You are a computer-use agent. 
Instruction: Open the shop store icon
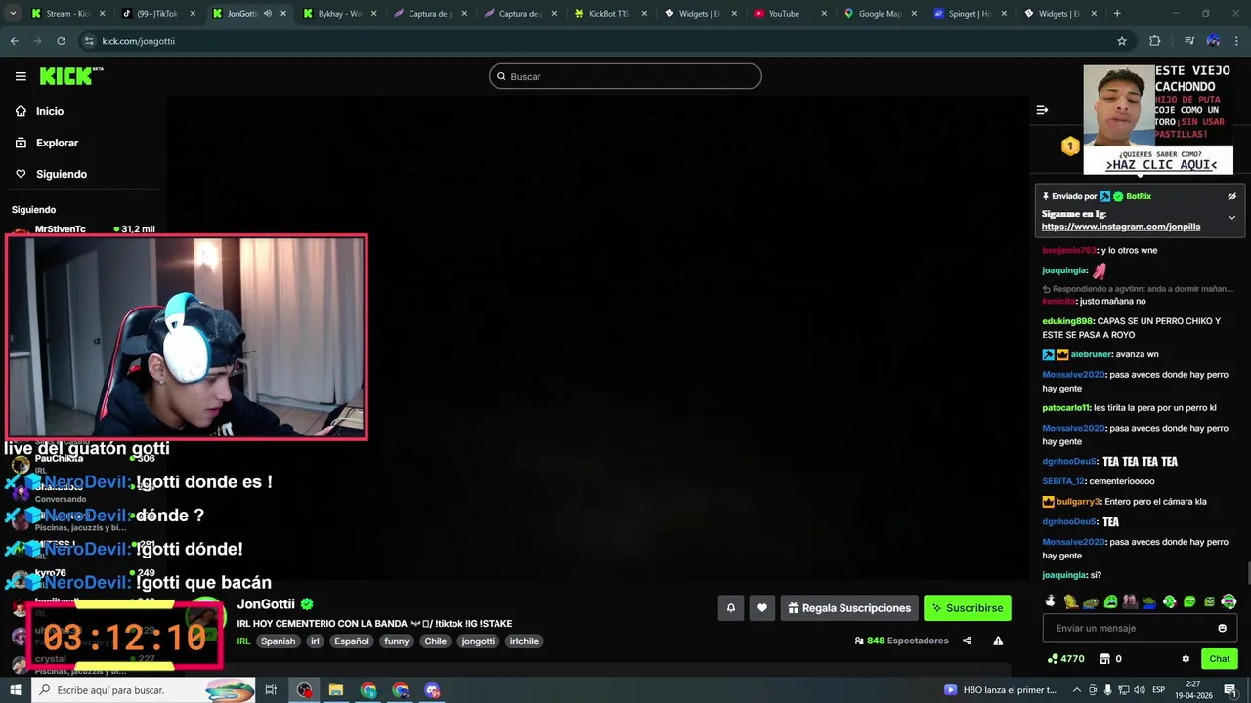pos(1105,659)
